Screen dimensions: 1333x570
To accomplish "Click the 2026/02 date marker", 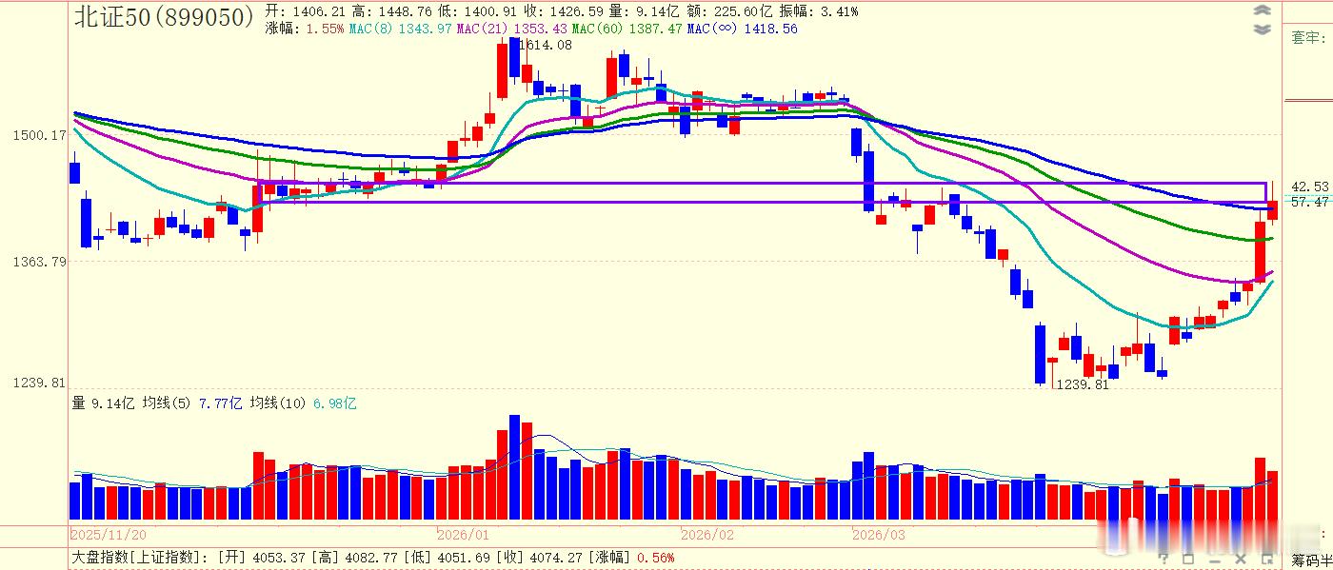I will tap(708, 535).
